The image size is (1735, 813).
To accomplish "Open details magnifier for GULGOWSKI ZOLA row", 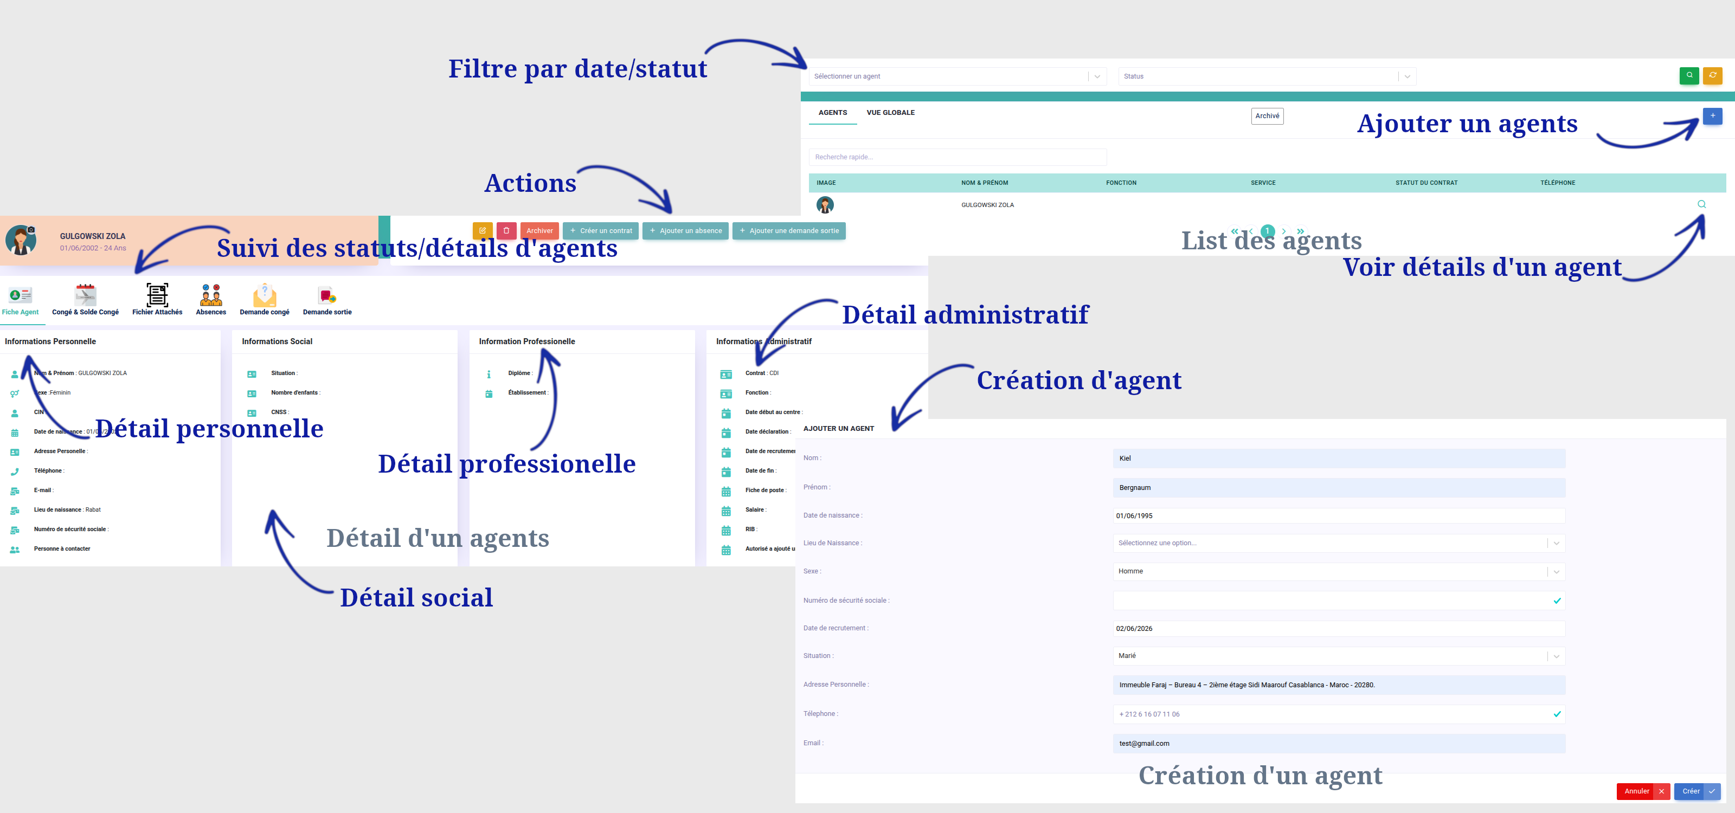I will tap(1701, 204).
